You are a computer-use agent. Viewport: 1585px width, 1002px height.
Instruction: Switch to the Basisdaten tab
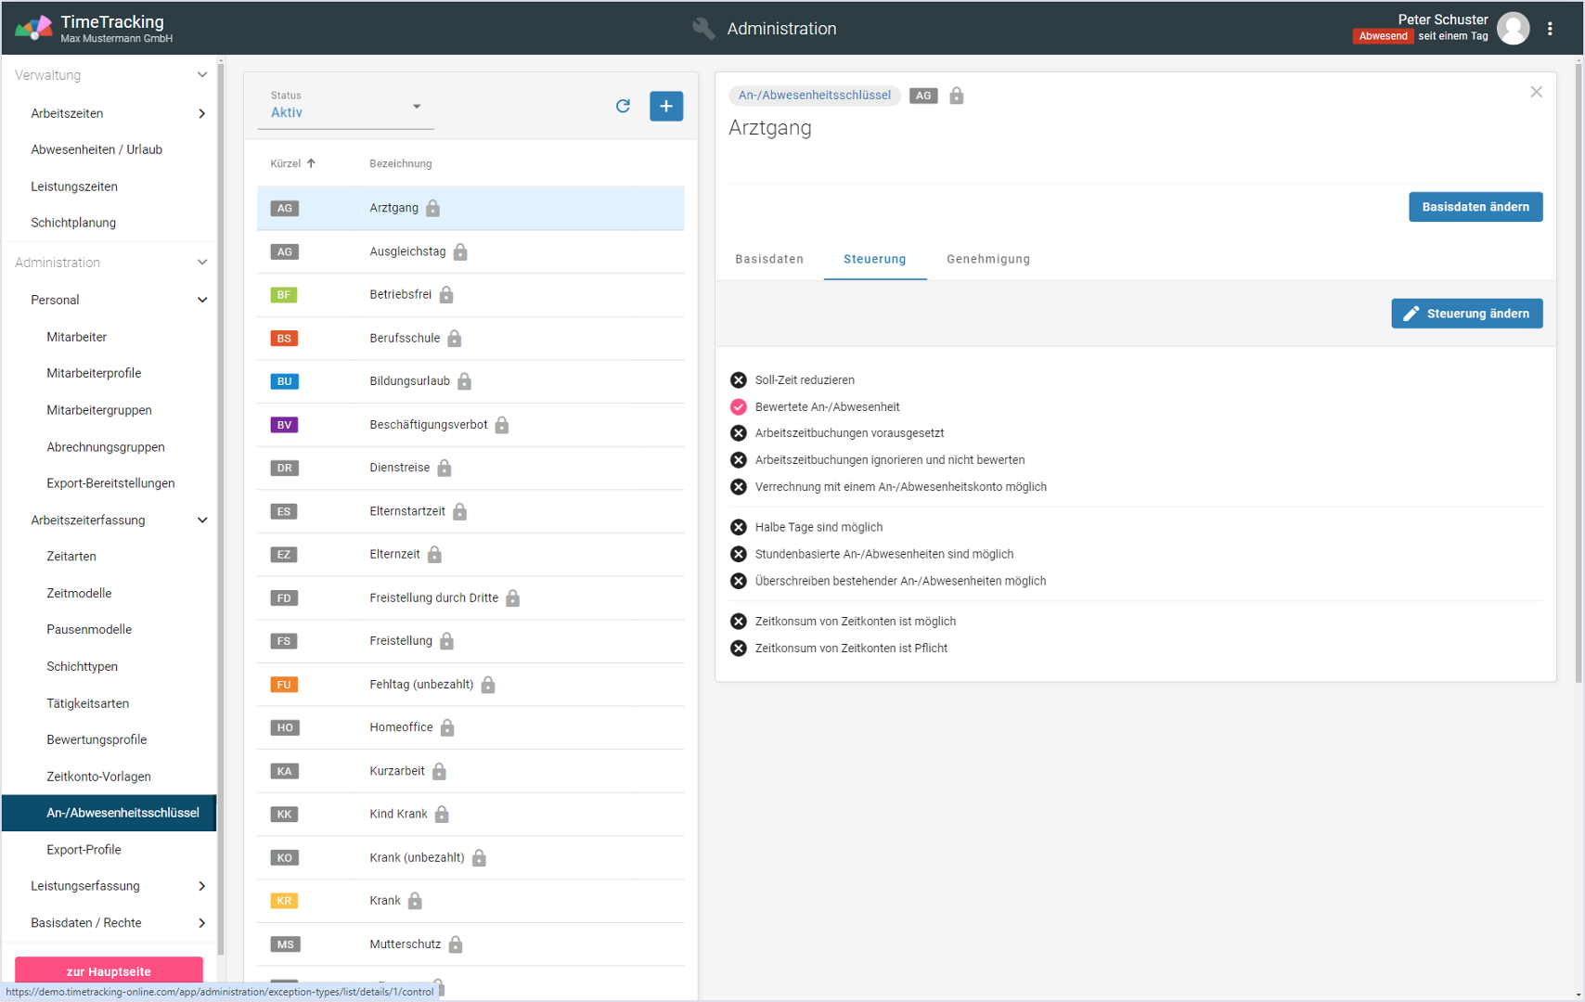coord(769,259)
